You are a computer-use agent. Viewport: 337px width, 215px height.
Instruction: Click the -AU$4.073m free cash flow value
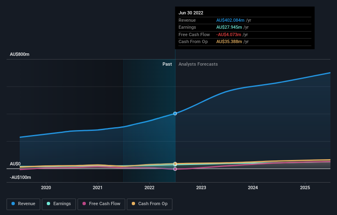229,34
